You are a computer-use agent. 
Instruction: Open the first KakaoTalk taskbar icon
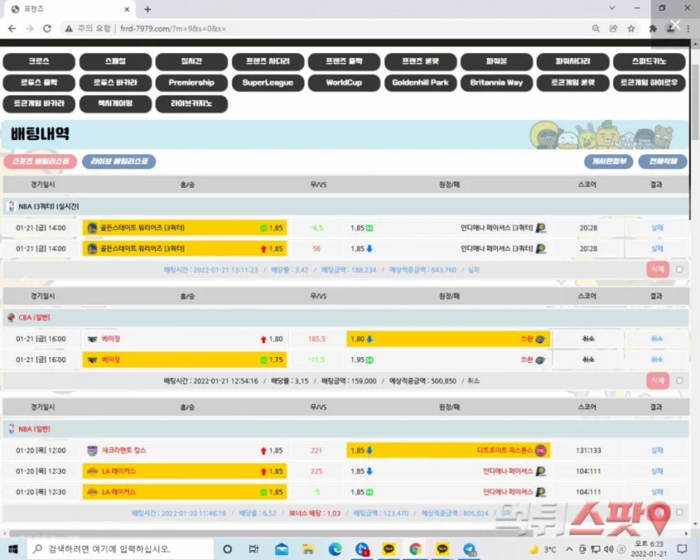tap(388, 549)
